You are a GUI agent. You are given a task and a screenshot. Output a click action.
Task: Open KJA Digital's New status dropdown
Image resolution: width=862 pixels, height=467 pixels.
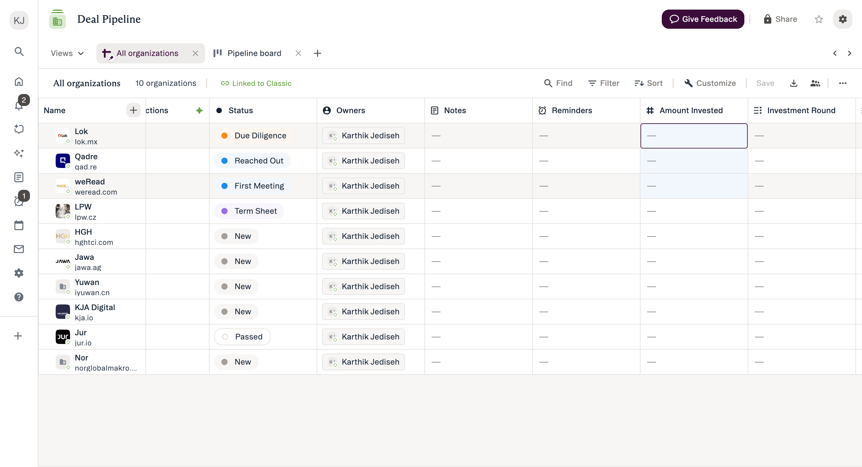coord(236,312)
